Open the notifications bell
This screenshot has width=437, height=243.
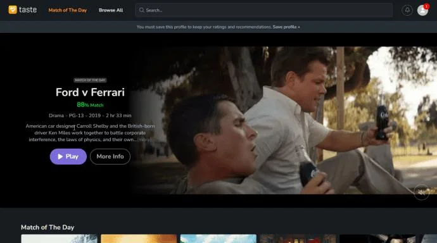tap(407, 10)
